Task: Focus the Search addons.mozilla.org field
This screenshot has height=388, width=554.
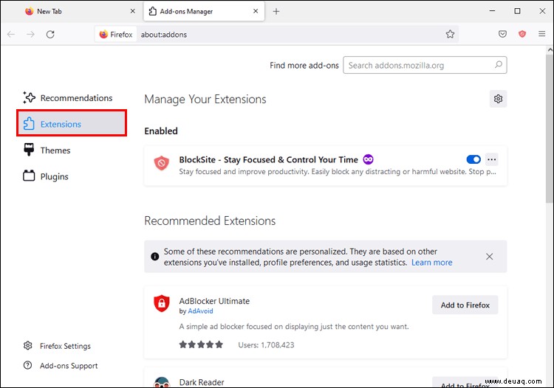Action: click(x=425, y=65)
